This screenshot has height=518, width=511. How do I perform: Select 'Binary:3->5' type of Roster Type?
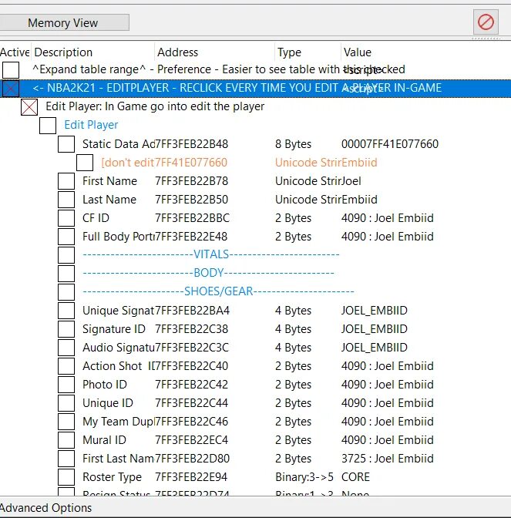point(304,477)
